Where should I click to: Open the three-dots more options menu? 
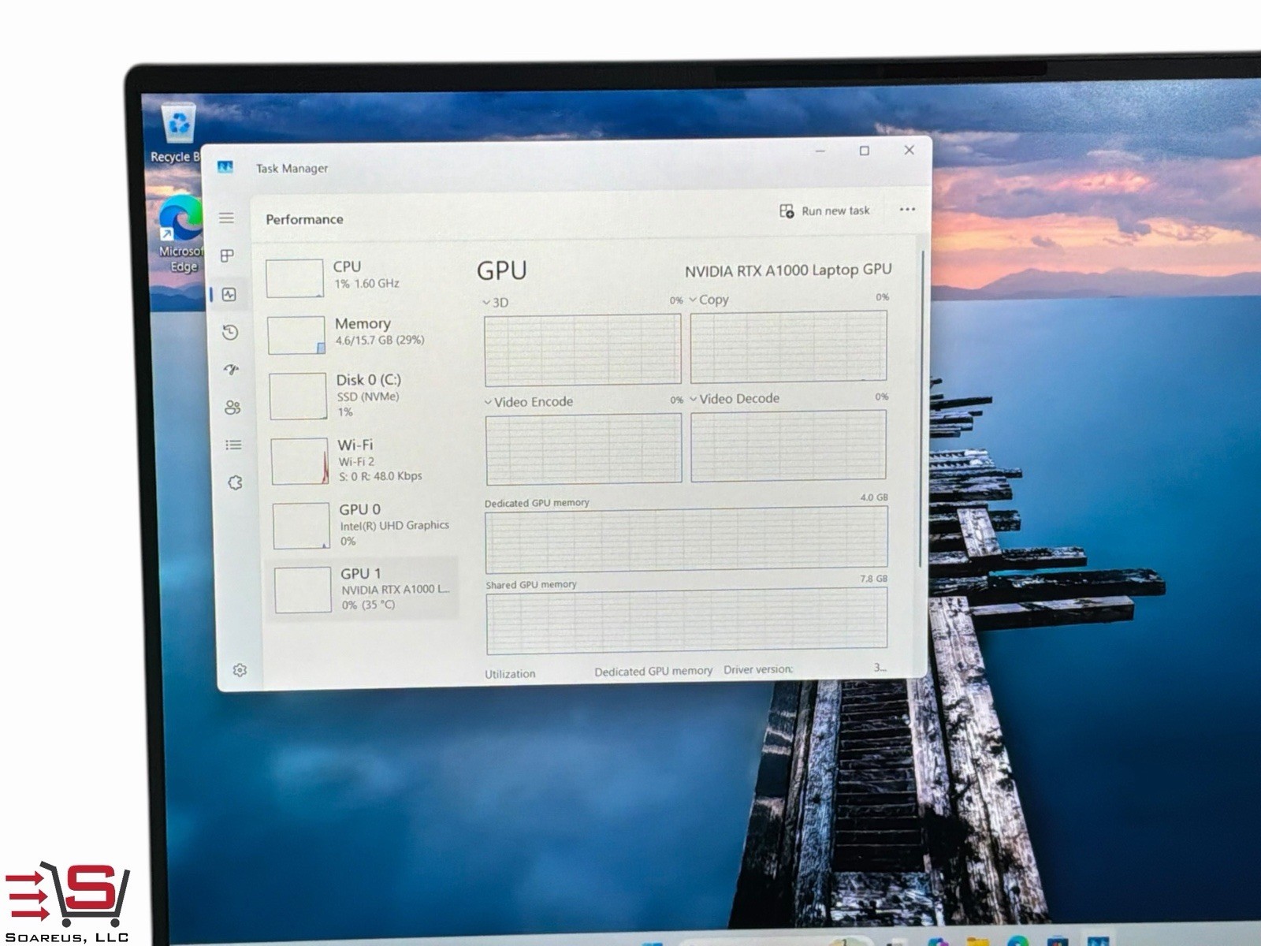pos(907,209)
